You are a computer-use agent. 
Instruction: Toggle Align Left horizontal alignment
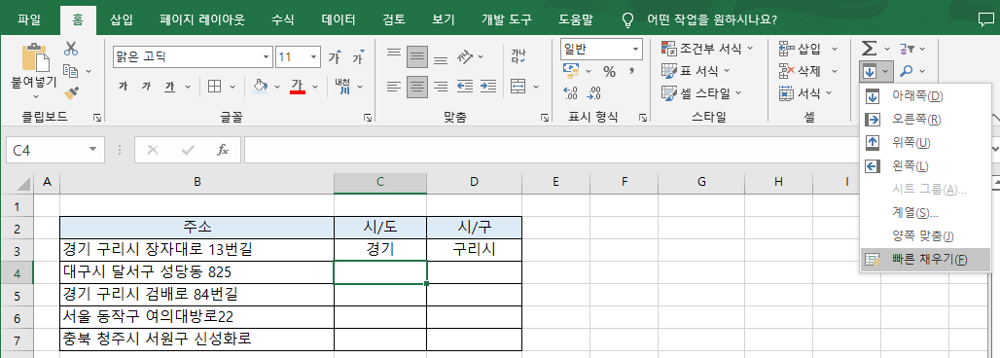394,87
